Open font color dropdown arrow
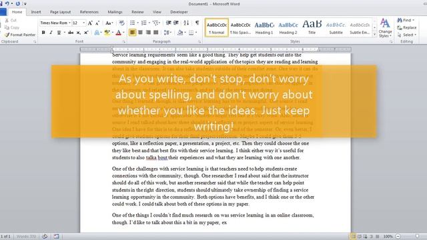Screen dimensions: 427x240 click(123, 33)
